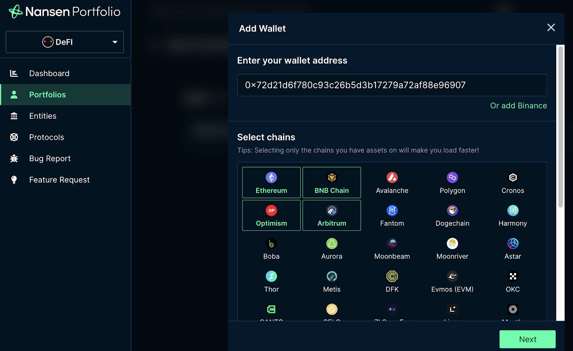Click the Moonbeam chain icon
Viewport: 573px width, 351px height.
click(392, 243)
